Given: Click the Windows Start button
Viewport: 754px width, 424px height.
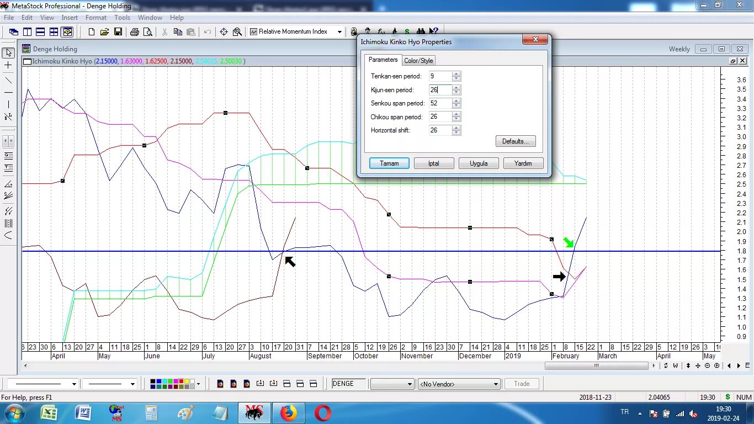Looking at the screenshot, I should point(14,413).
